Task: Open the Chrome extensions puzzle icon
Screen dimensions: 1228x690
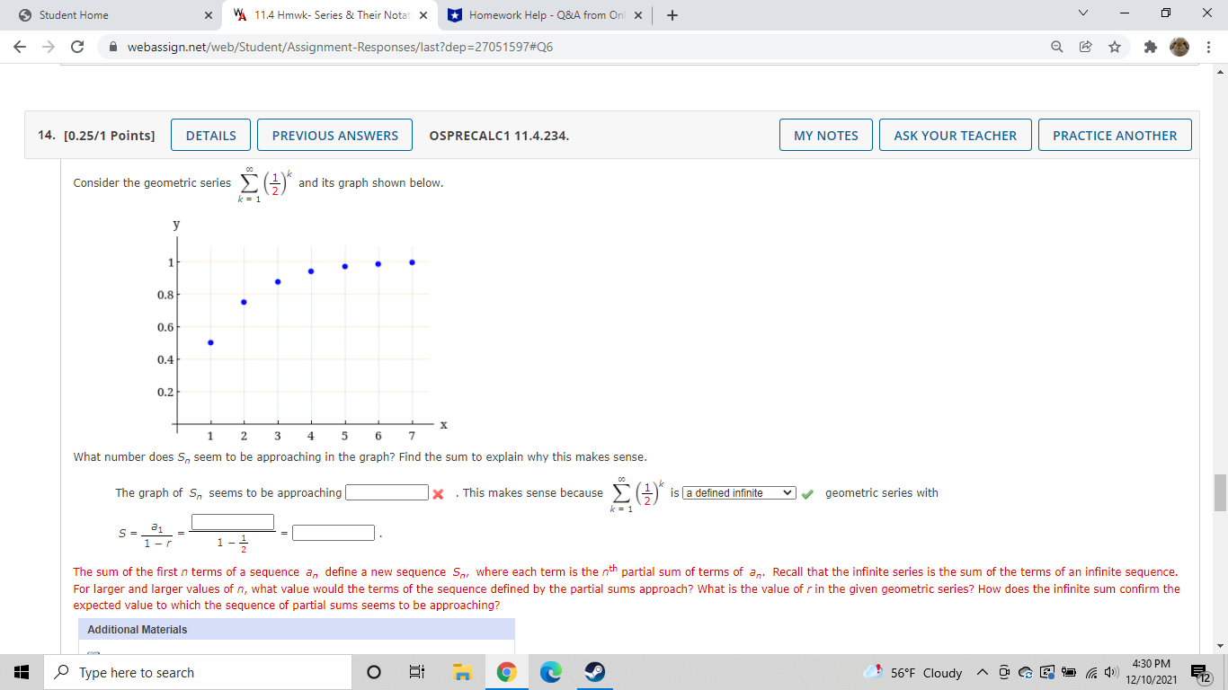Action: pos(1150,46)
